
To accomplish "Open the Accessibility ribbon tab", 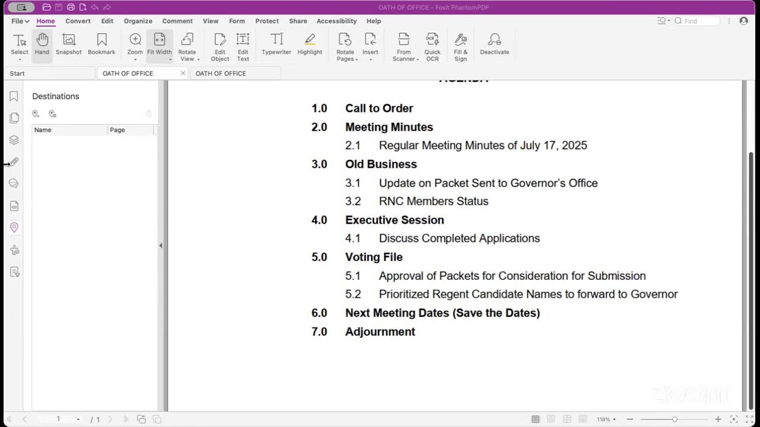I will coord(337,21).
